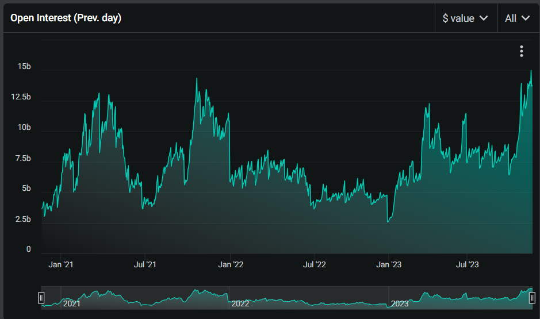Select the Jan '22 x-axis label
Screen dimensions: 540x319
tap(231, 265)
